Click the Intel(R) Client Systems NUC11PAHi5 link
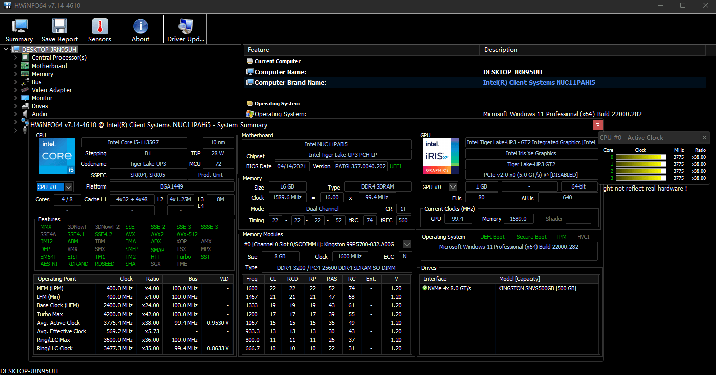This screenshot has width=716, height=375. click(539, 83)
